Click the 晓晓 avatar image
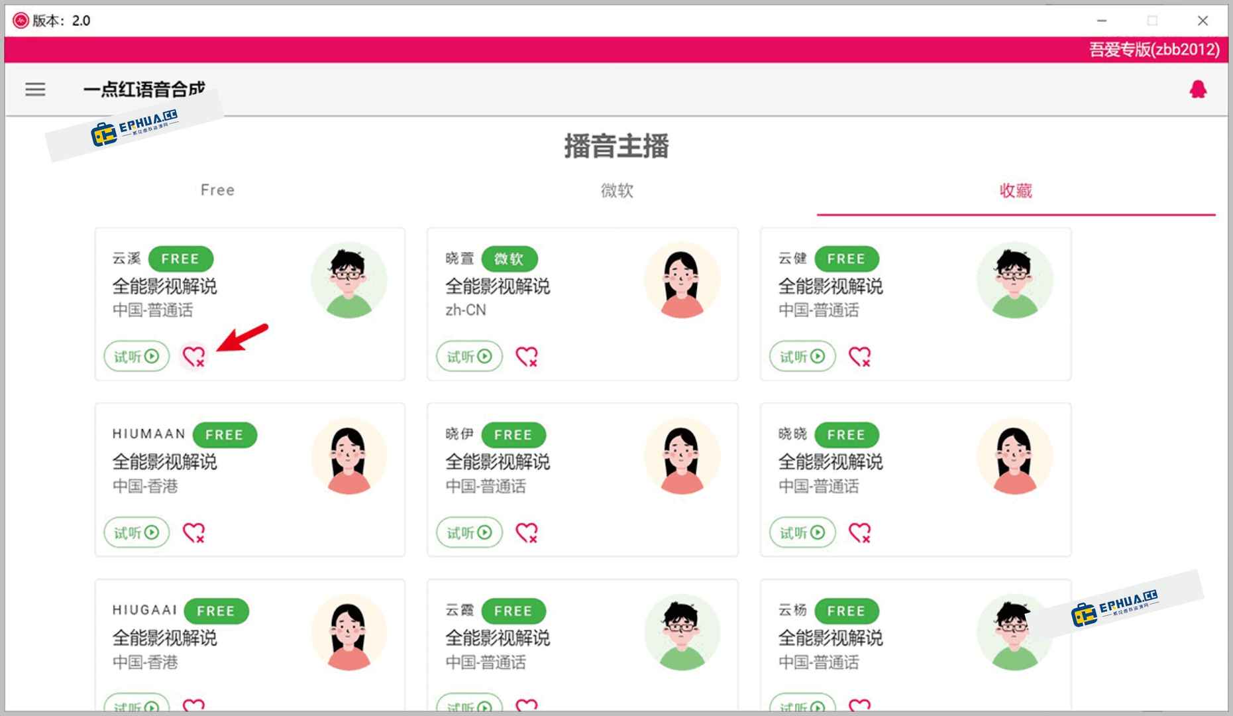 click(1014, 456)
